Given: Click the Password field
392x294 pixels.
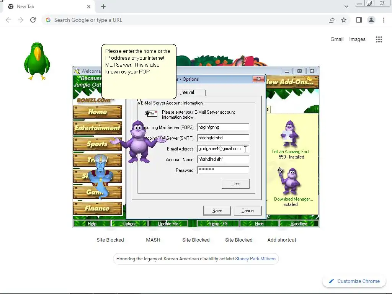Looking at the screenshot, I should pyautogui.click(x=223, y=170).
